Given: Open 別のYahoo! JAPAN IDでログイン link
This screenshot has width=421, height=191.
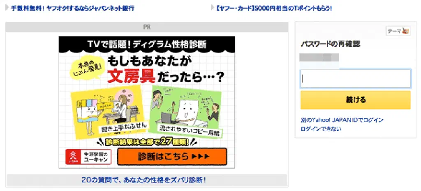Looking at the screenshot, I should tap(342, 120).
